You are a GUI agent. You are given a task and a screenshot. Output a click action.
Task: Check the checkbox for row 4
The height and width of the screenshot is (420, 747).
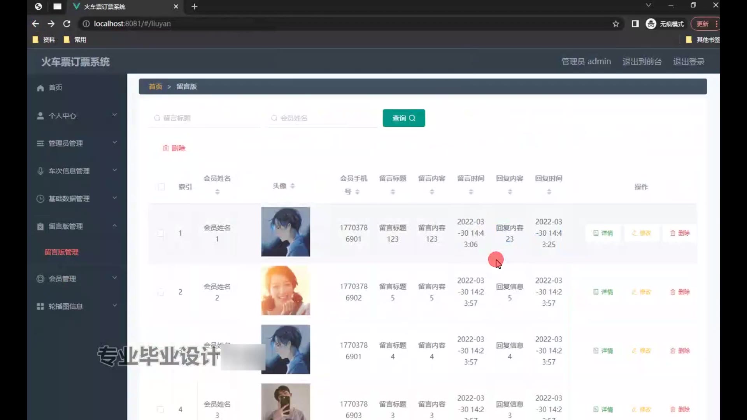click(x=160, y=409)
